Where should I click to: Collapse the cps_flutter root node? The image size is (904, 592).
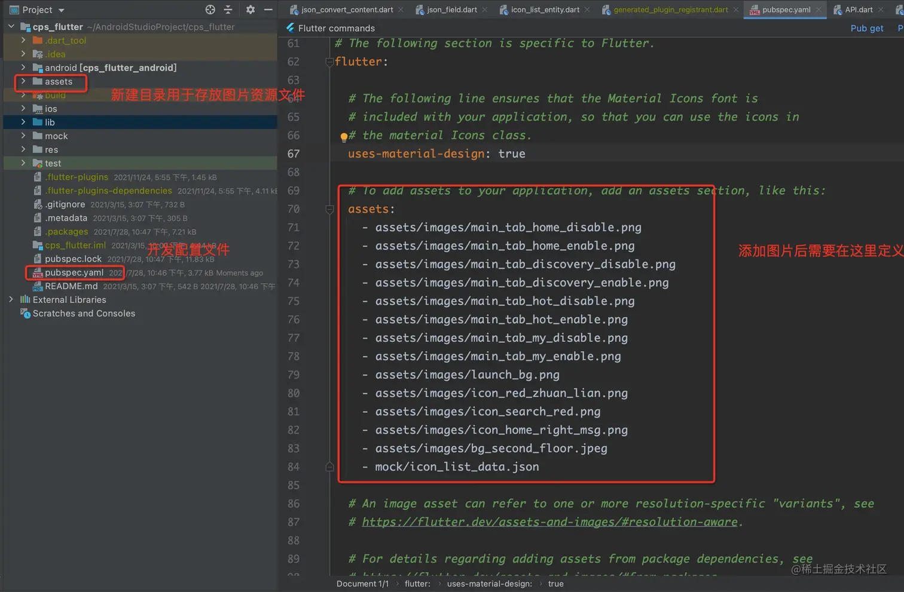[11, 27]
